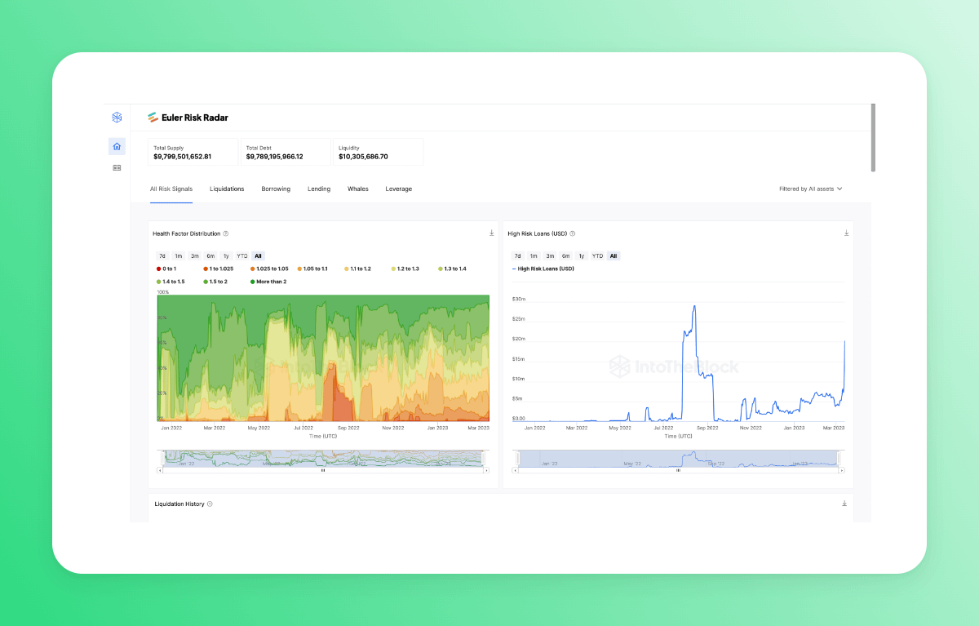Click the card icon below home
Viewport: 979px width, 626px height.
(x=117, y=167)
